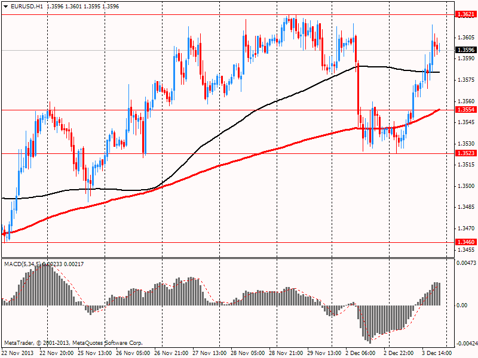
Task: Click the 2 Dec 22:00 time axis label
Action: (x=399, y=353)
